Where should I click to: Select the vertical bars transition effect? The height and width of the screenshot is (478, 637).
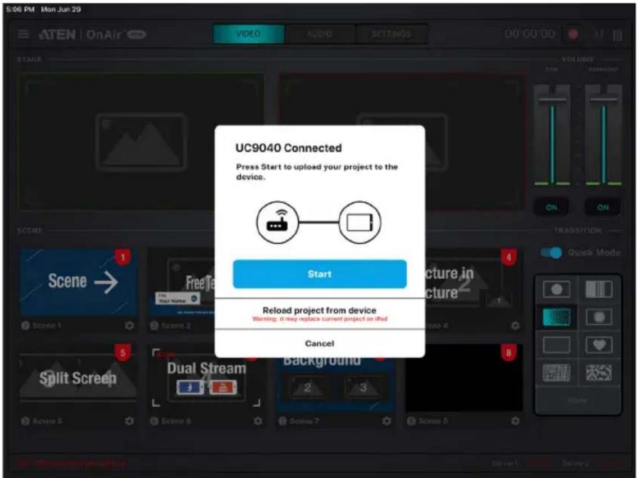point(599,289)
